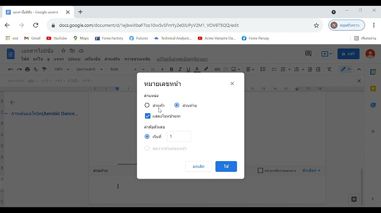This screenshot has height=213, width=381.
Task: Click the add comment icon in toolbar
Action: 225,70
